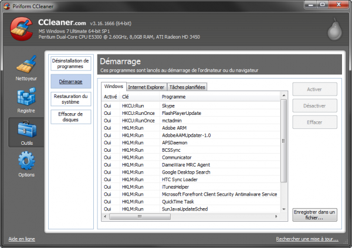Select the iTunesHelper startup row
Viewport: 352px width, 248px height.
point(176,186)
